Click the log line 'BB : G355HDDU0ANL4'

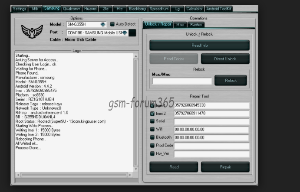coord(36,117)
